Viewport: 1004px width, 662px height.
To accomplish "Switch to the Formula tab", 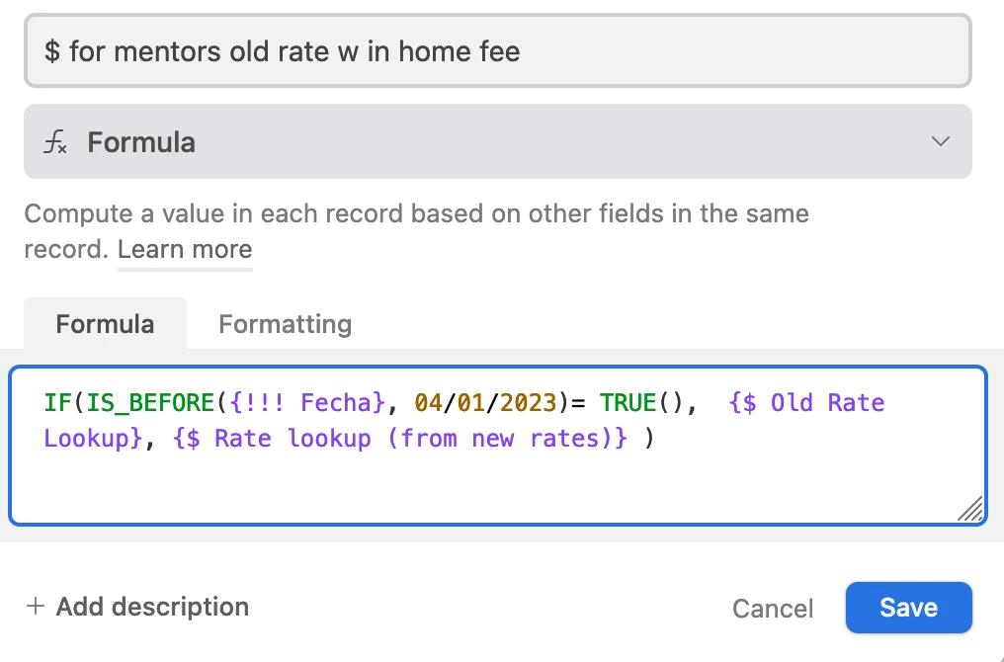I will pyautogui.click(x=105, y=324).
